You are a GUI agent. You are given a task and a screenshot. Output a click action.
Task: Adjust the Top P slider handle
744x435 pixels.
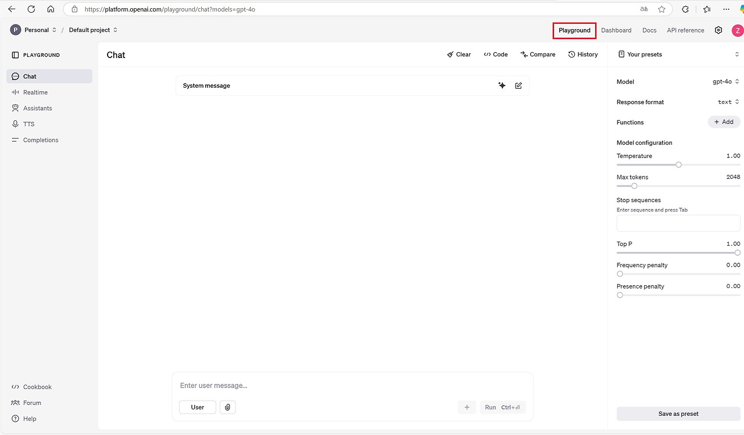pyautogui.click(x=738, y=253)
